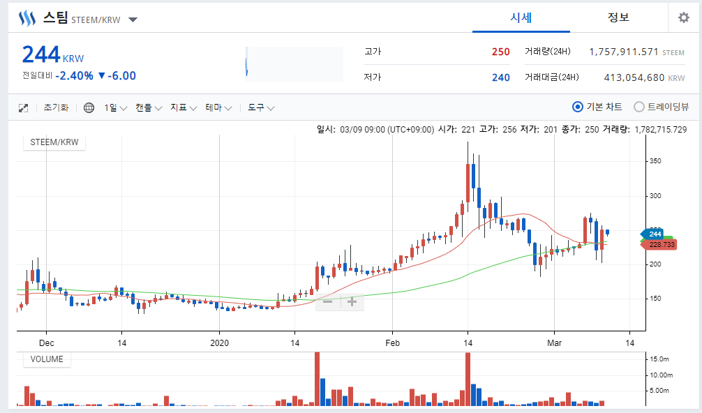The image size is (702, 413).
Task: Click the Dec label on time axis
Action: [x=47, y=343]
